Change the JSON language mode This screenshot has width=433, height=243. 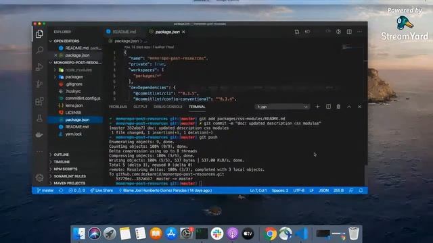tap(323, 190)
